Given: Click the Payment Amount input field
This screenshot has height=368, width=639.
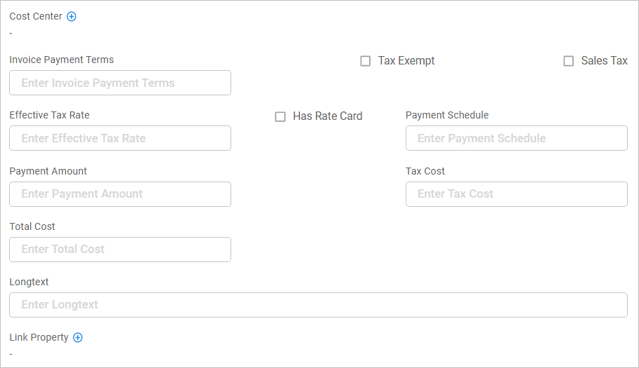Looking at the screenshot, I should pyautogui.click(x=120, y=194).
